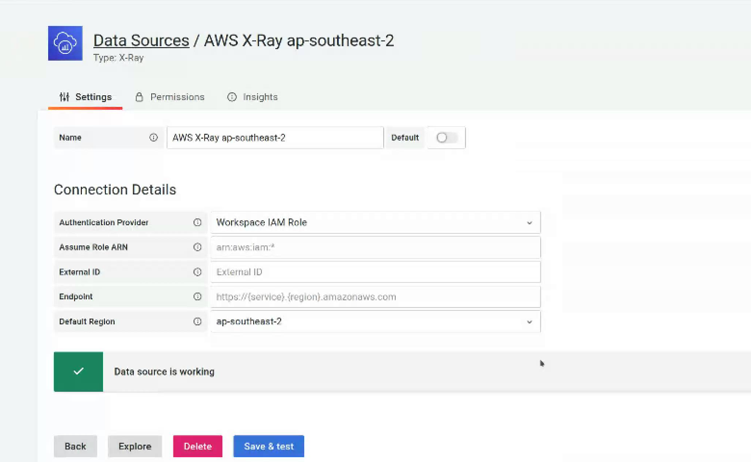Click External ID info icon
Screen dimensions: 751x462
[197, 272]
